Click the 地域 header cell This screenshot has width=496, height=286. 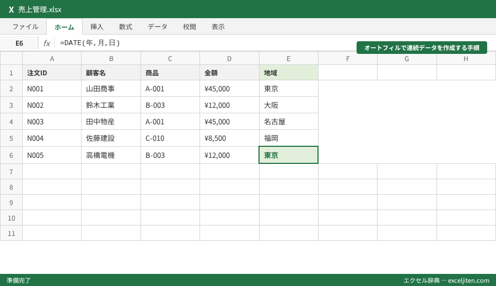(x=288, y=73)
